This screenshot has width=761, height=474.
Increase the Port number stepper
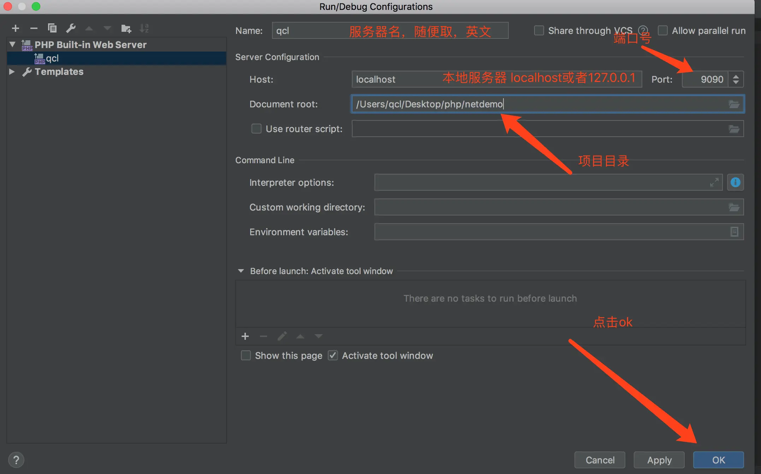pyautogui.click(x=736, y=76)
